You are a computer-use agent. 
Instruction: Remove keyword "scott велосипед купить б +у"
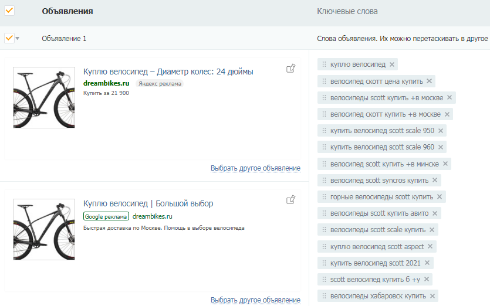pos(427,279)
